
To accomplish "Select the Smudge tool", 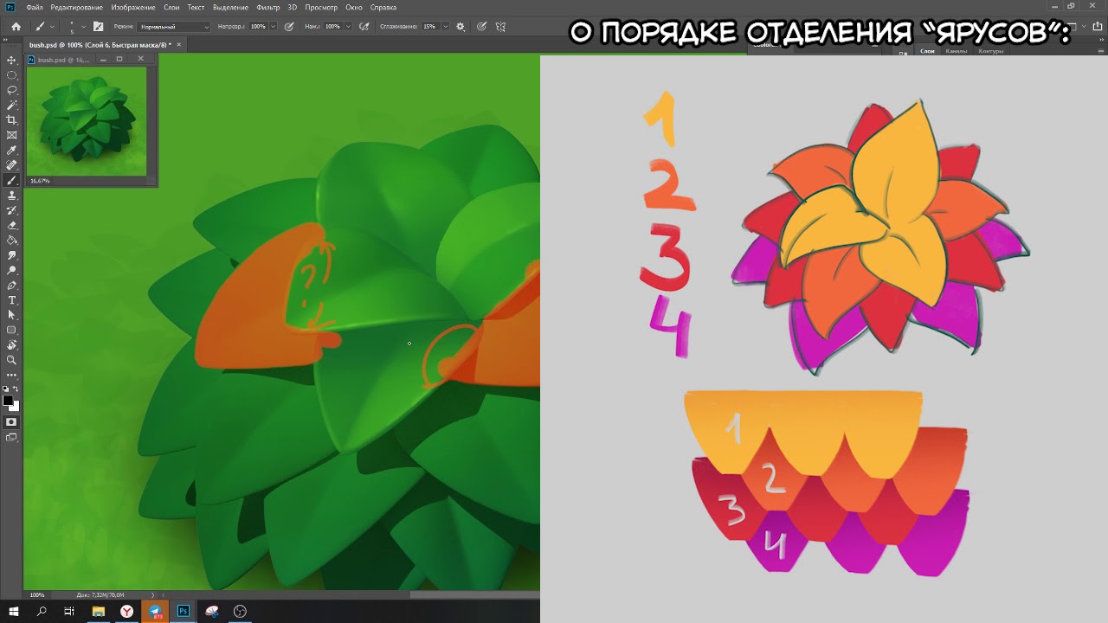I will coord(11,255).
